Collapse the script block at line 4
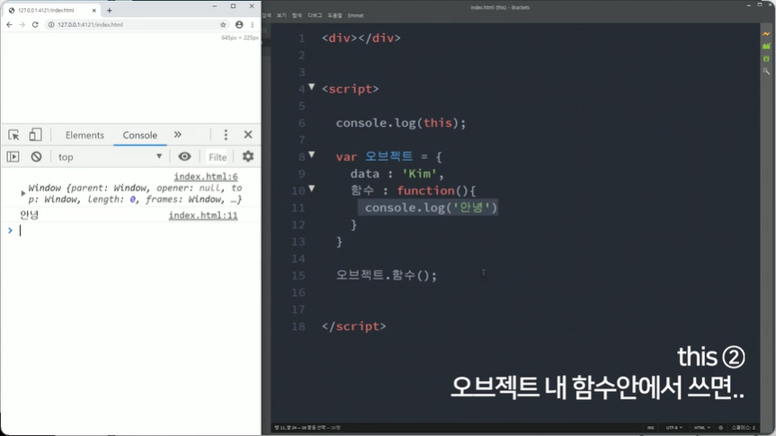Image resolution: width=776 pixels, height=436 pixels. tap(311, 86)
